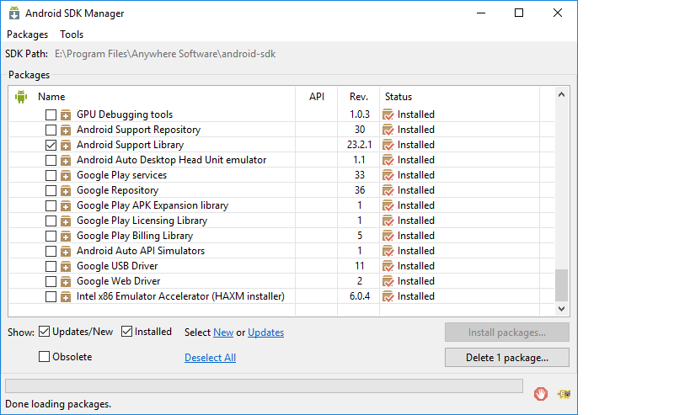690x415 pixels.
Task: Check the Google Repository package checkbox
Action: point(51,190)
